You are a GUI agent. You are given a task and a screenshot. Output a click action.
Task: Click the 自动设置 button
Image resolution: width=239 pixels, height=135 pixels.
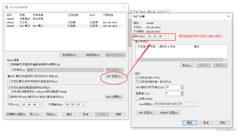pyautogui.click(x=114, y=70)
